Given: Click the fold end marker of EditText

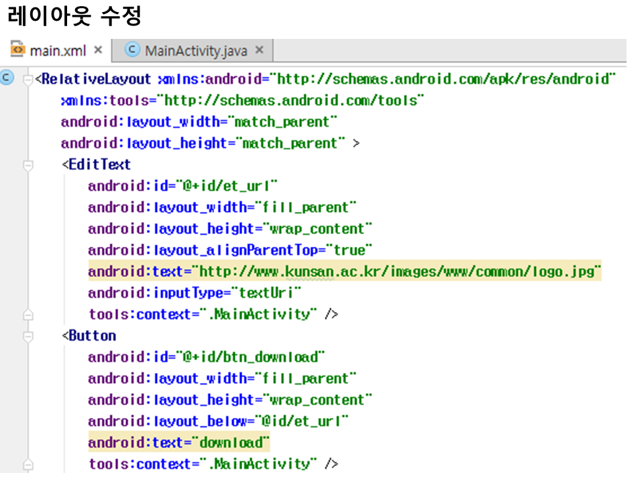Looking at the screenshot, I should [x=28, y=314].
